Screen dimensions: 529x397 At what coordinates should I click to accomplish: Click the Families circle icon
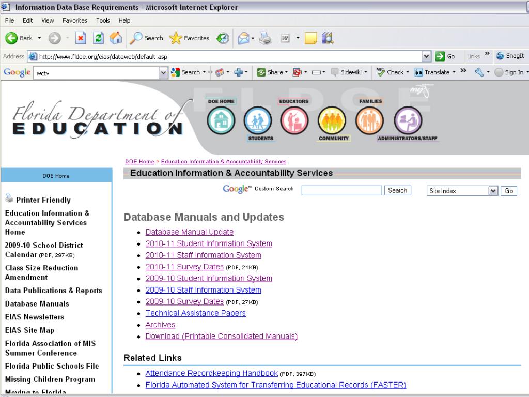(x=369, y=120)
